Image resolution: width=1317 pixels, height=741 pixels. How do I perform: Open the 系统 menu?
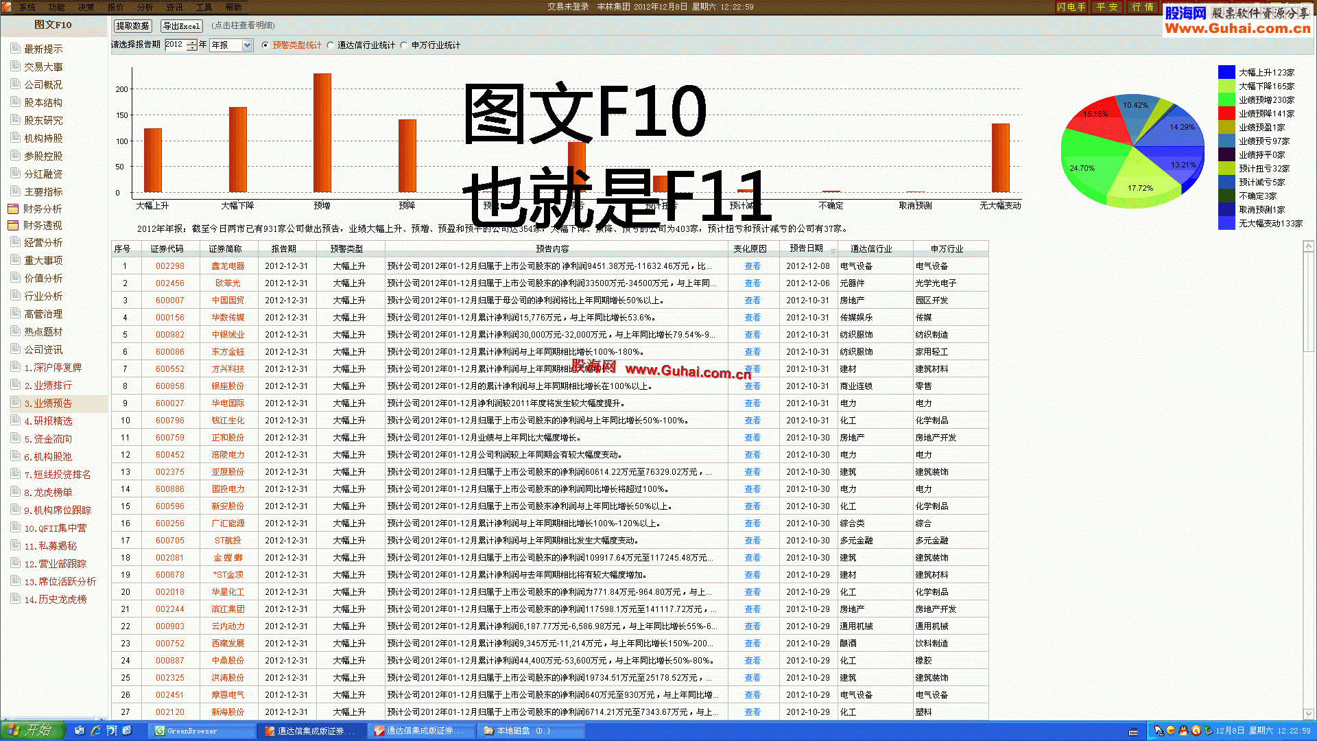(27, 7)
